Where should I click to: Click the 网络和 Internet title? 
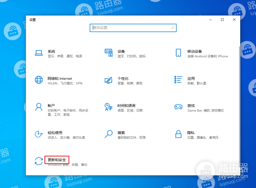(x=60, y=78)
